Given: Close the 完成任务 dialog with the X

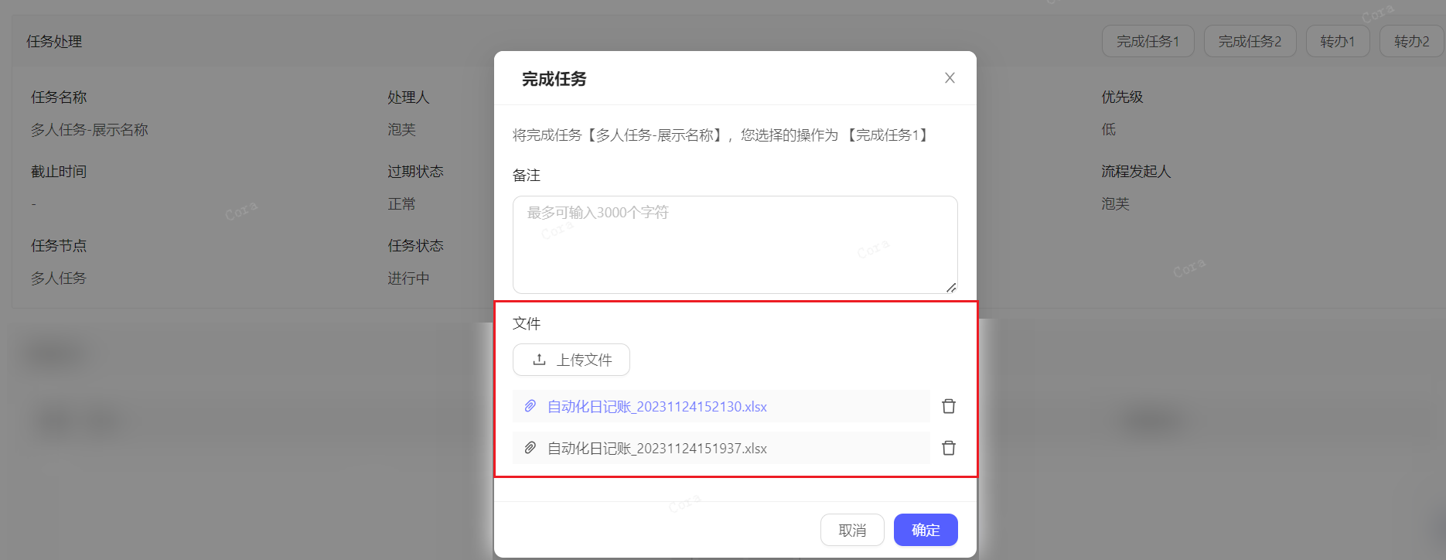Looking at the screenshot, I should (x=950, y=78).
